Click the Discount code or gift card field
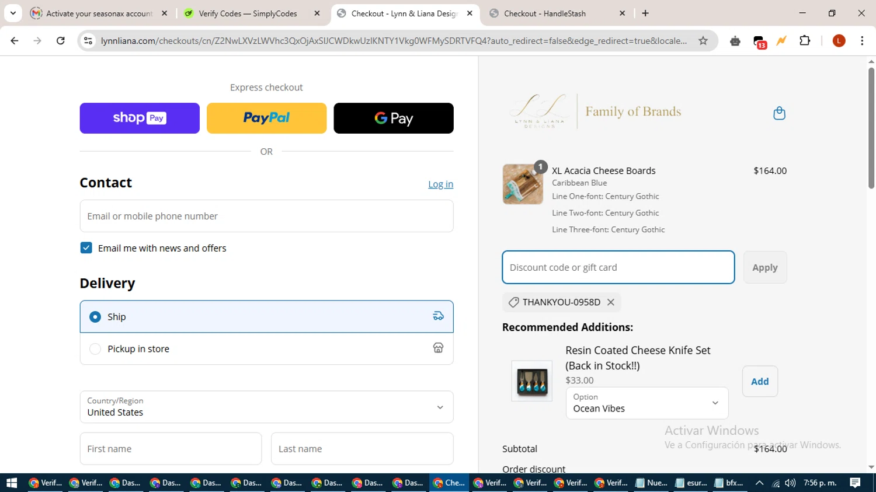 point(618,267)
